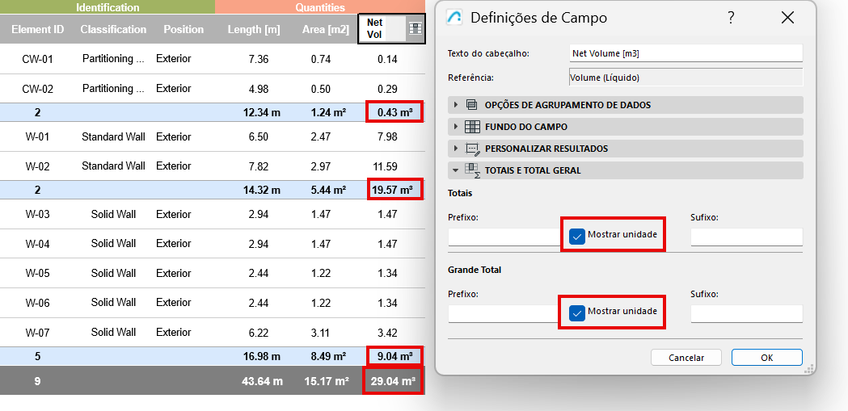Click the Fundo do Campo grid icon
This screenshot has width=848, height=411.
click(471, 127)
